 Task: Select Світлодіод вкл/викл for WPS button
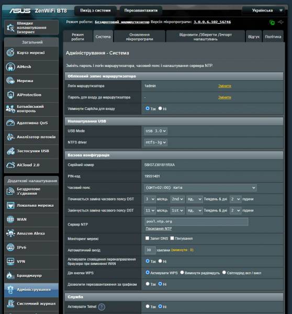224,272
